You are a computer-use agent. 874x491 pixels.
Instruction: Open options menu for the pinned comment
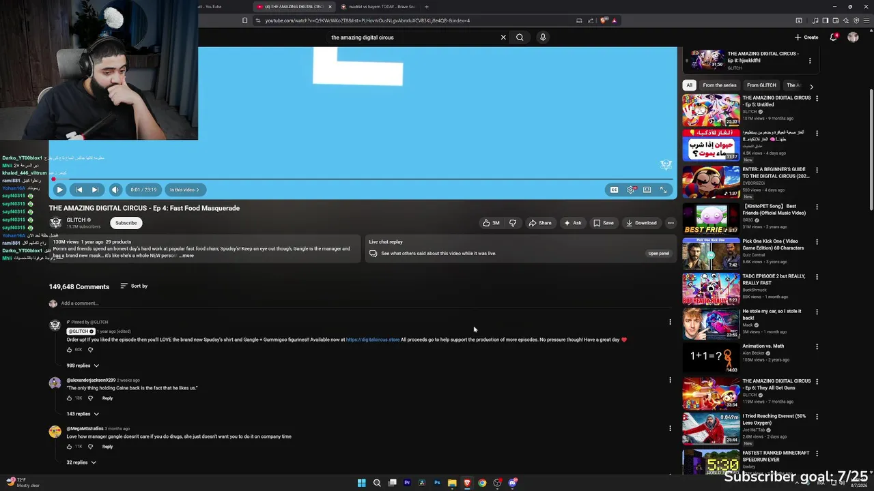[x=670, y=322]
